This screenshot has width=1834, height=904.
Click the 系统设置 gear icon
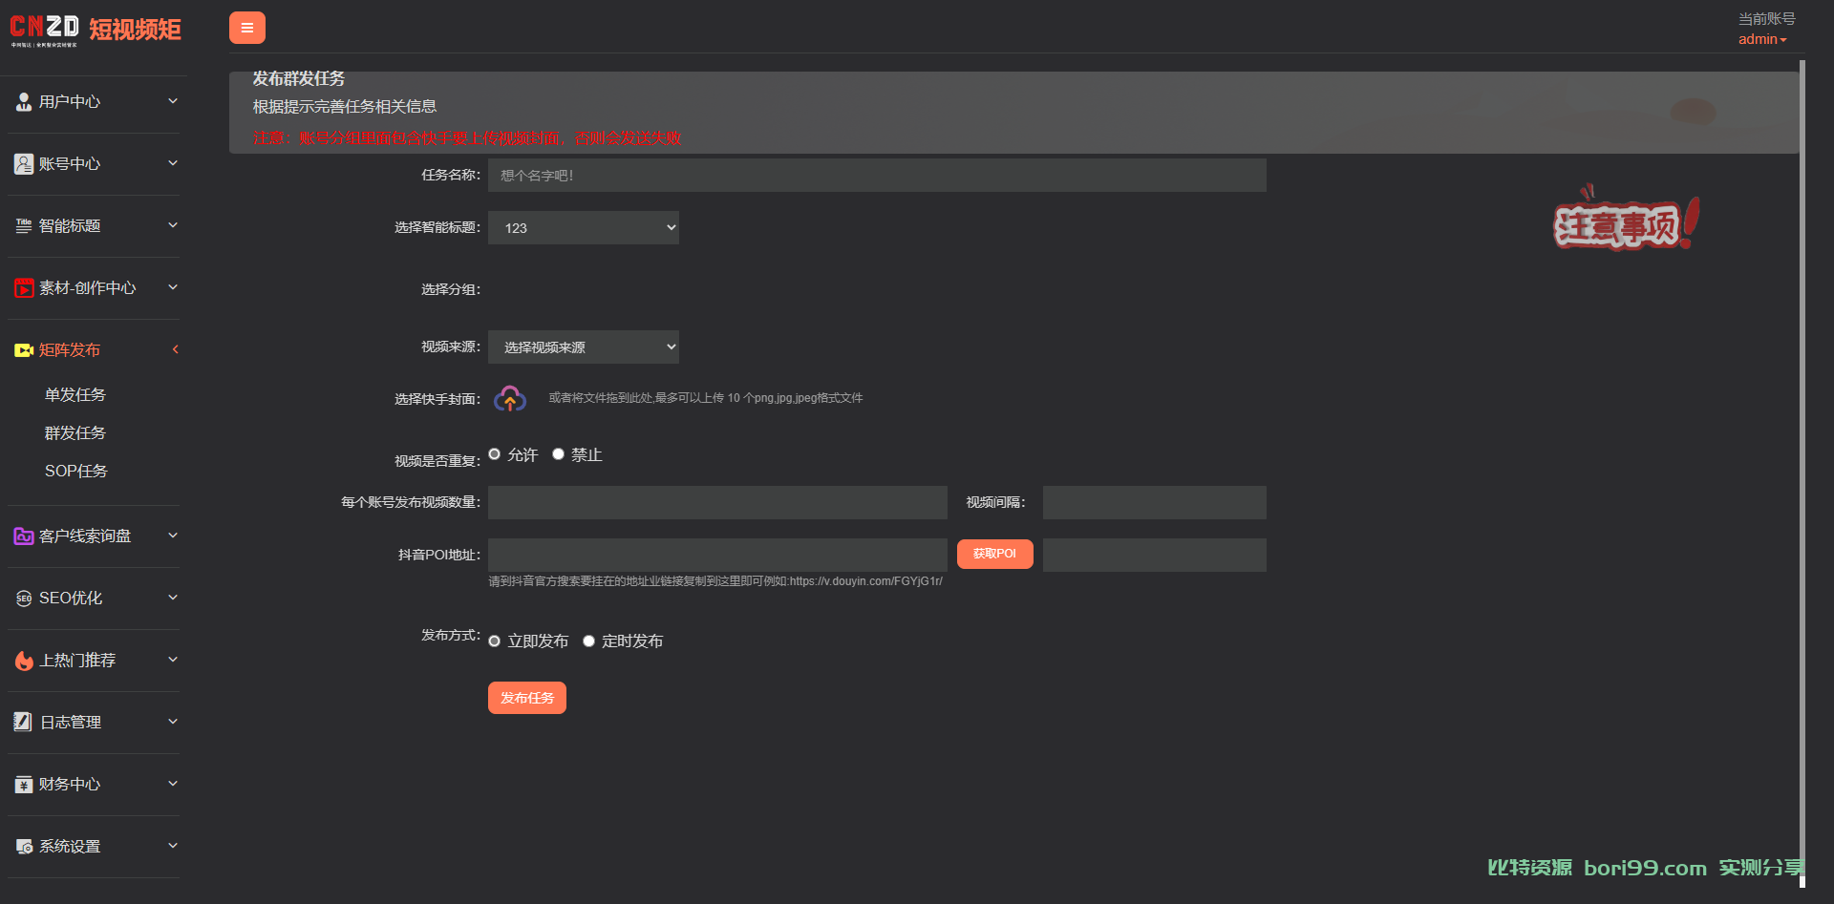(24, 847)
